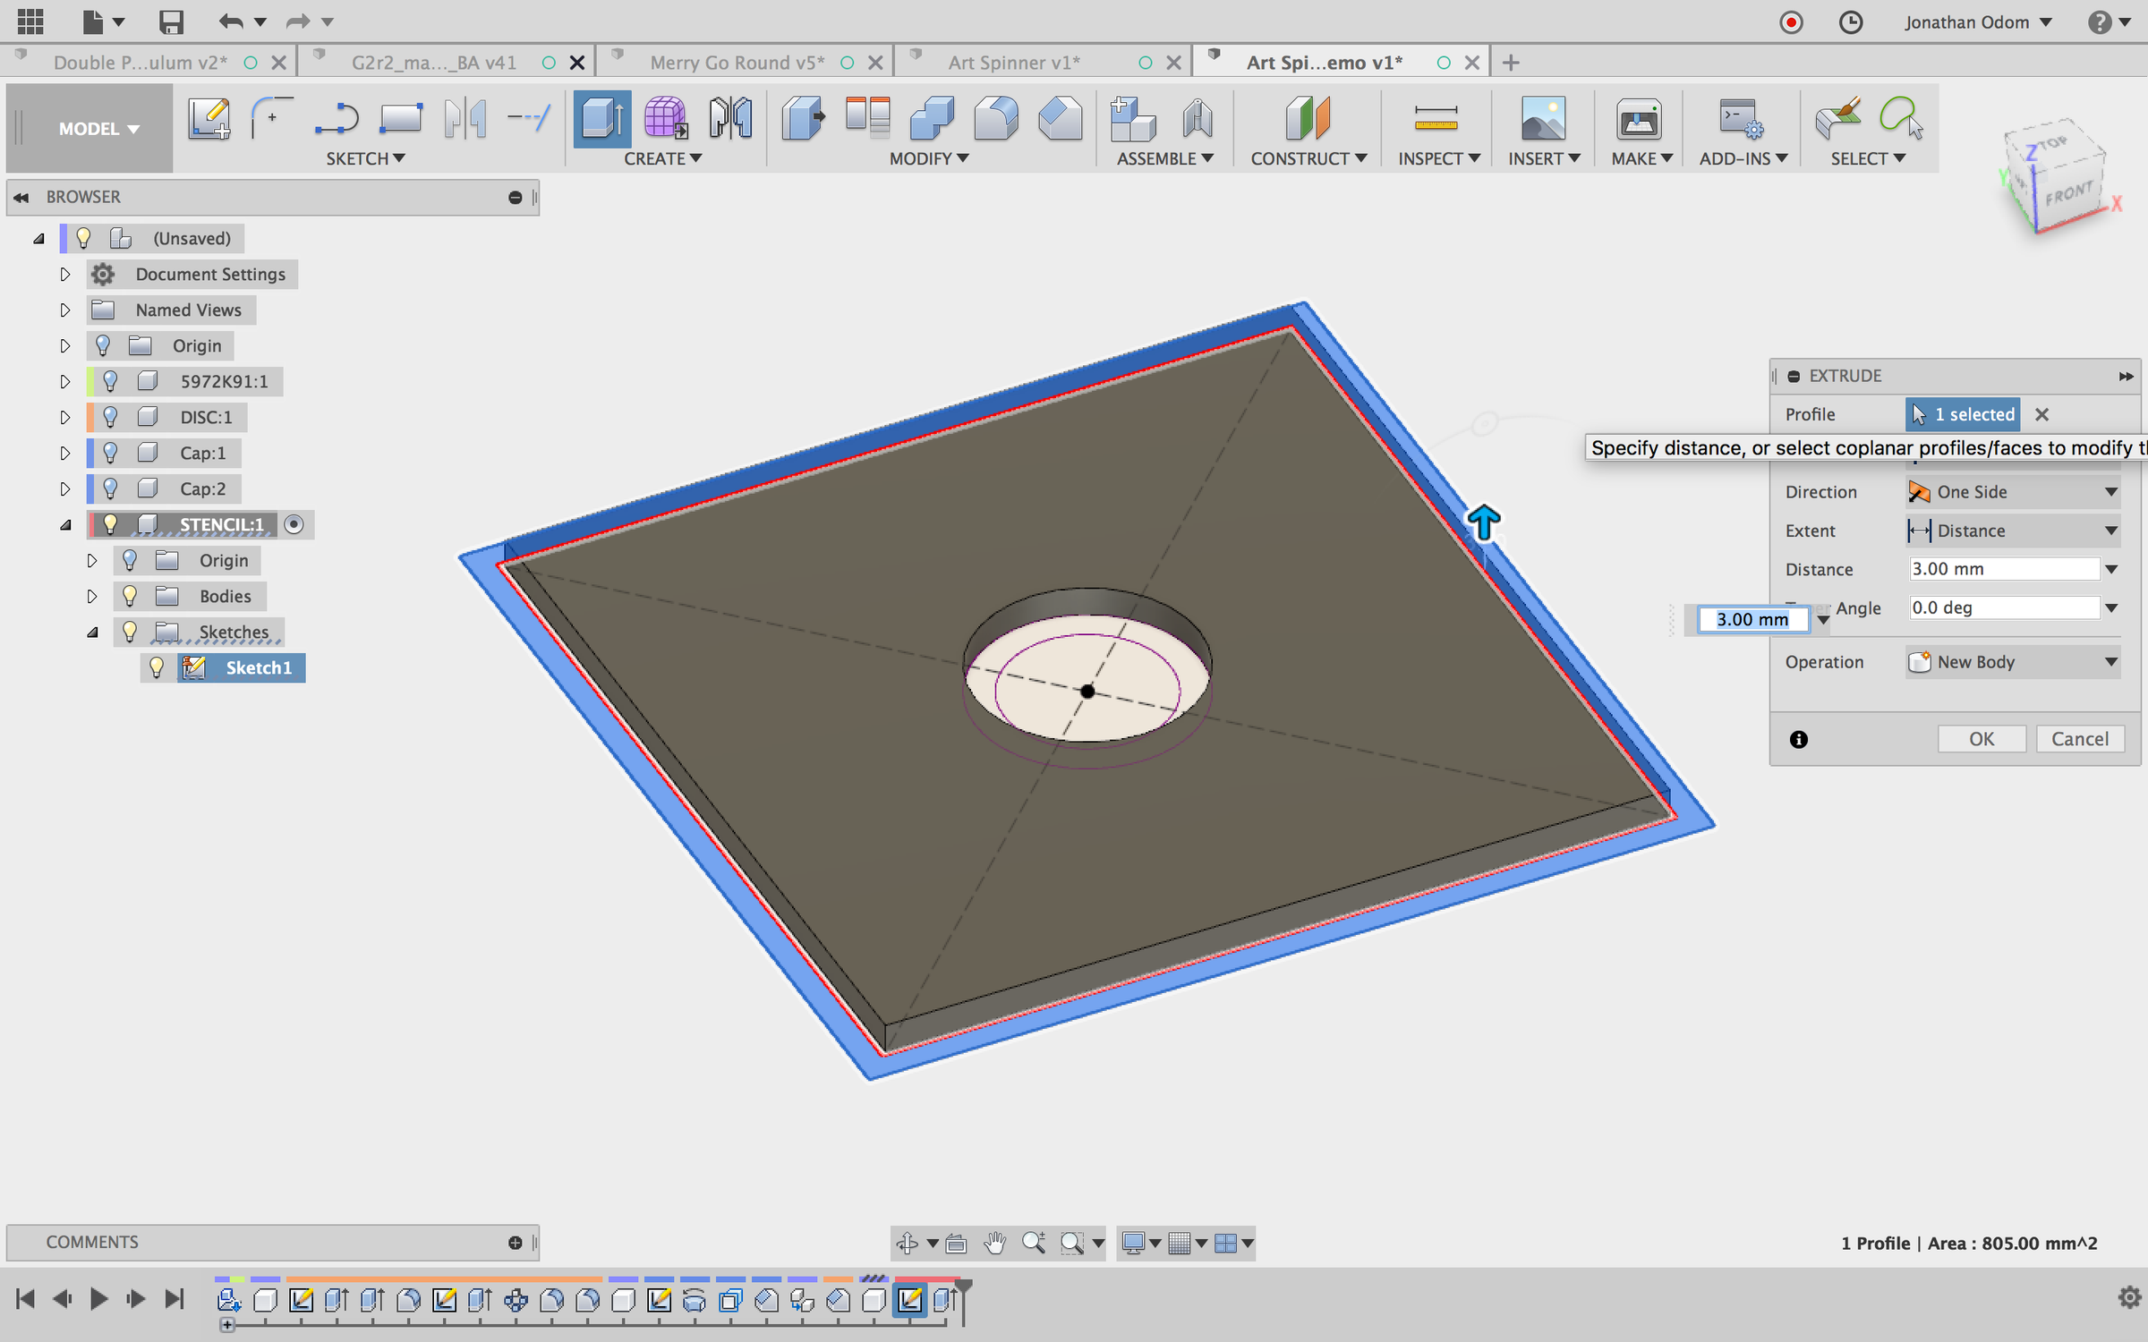The width and height of the screenshot is (2148, 1342).
Task: Toggle visibility lightbulb of DISC:1
Action: pyautogui.click(x=110, y=417)
